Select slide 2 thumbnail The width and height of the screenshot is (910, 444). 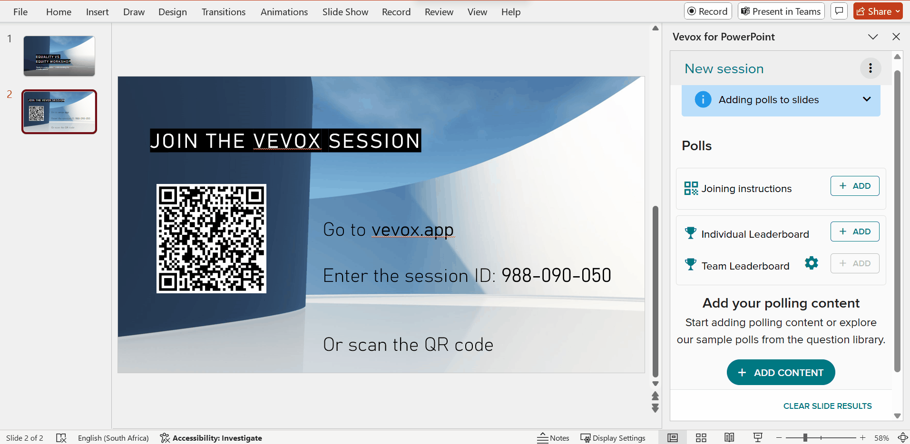(59, 112)
